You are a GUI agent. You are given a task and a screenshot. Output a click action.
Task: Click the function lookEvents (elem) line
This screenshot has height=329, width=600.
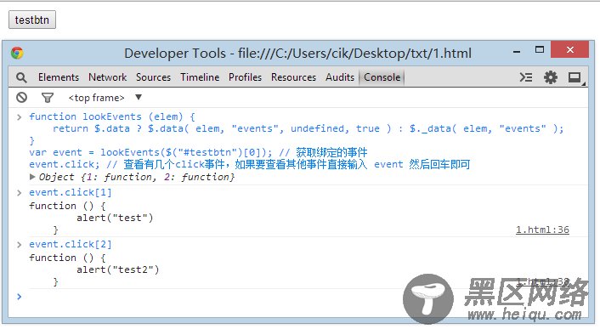pos(112,116)
